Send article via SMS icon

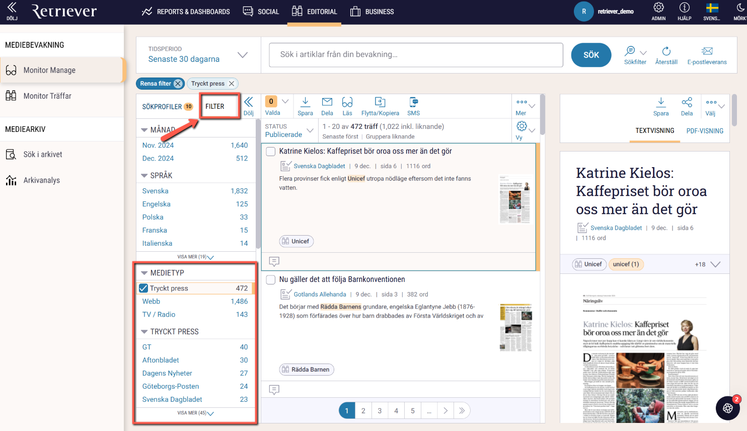click(413, 106)
